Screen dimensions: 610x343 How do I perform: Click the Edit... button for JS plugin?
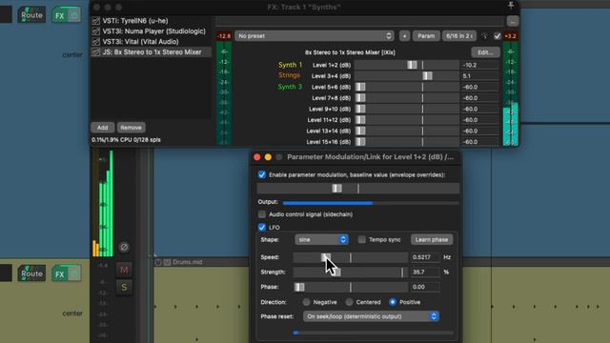485,52
